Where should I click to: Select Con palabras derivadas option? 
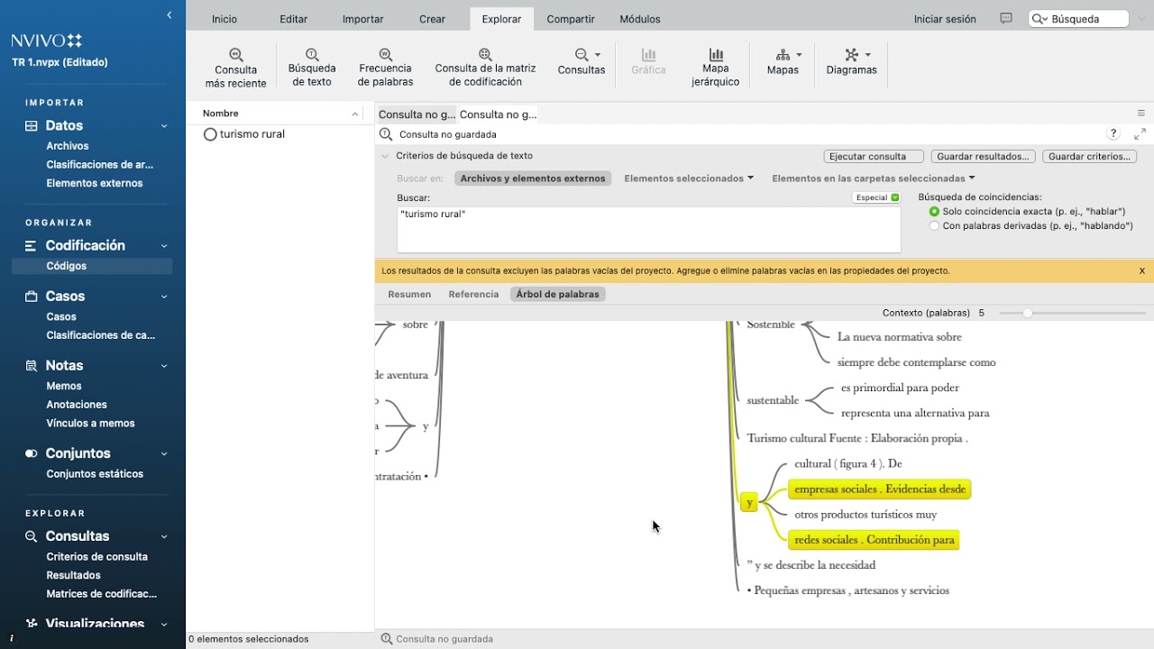[934, 225]
